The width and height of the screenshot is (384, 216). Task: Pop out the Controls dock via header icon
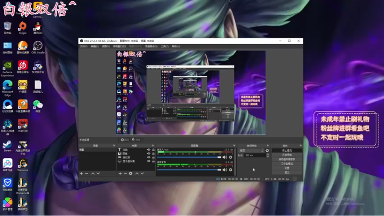click(x=301, y=145)
